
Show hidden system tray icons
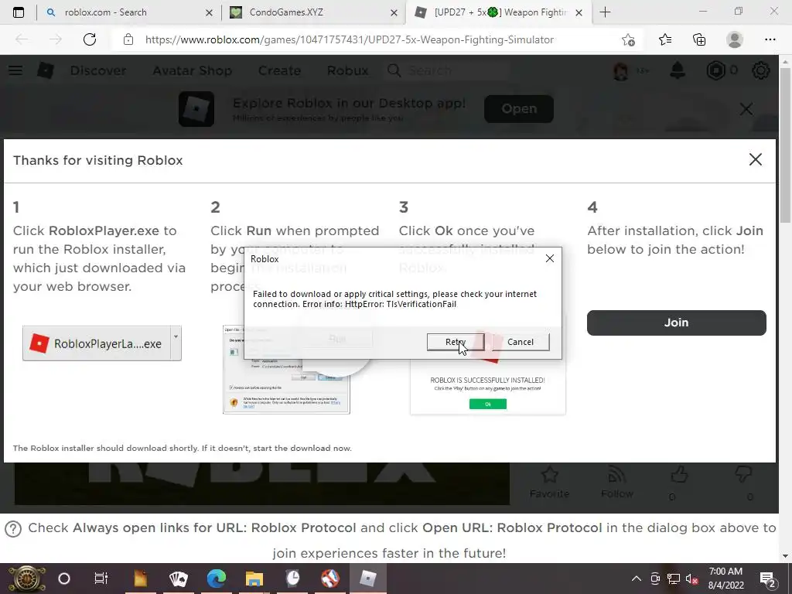click(x=637, y=579)
